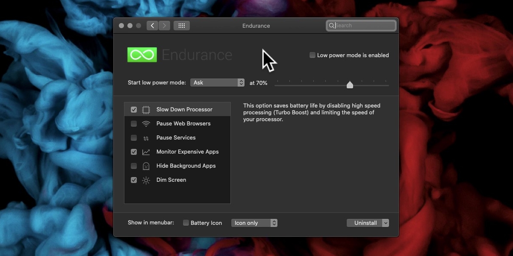Select the Hide Background Apps row label
This screenshot has width=513, height=256.
[x=186, y=166]
